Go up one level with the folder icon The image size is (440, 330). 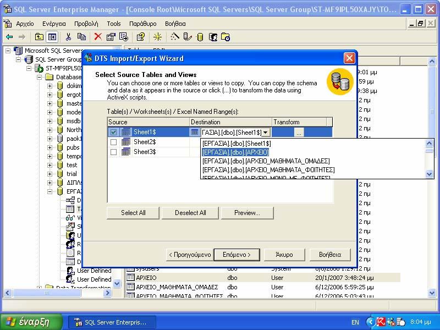coord(39,37)
